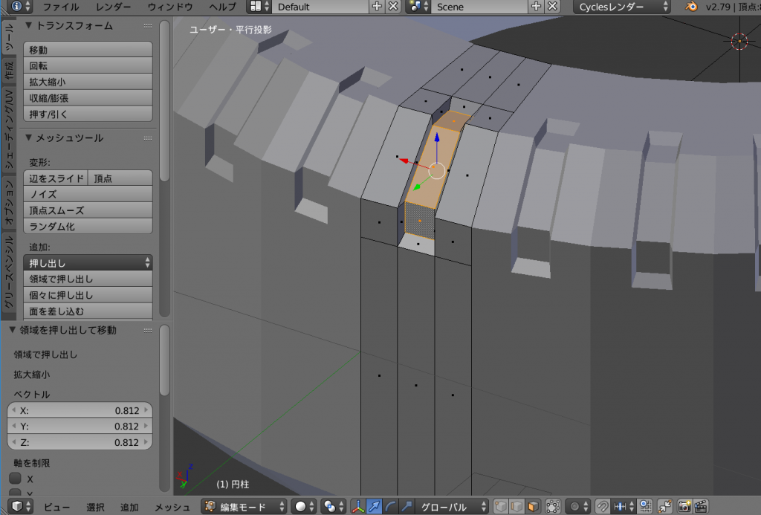Screen dimensions: 761x515
Task: Switch to face select mode cube icon
Action: [x=532, y=507]
